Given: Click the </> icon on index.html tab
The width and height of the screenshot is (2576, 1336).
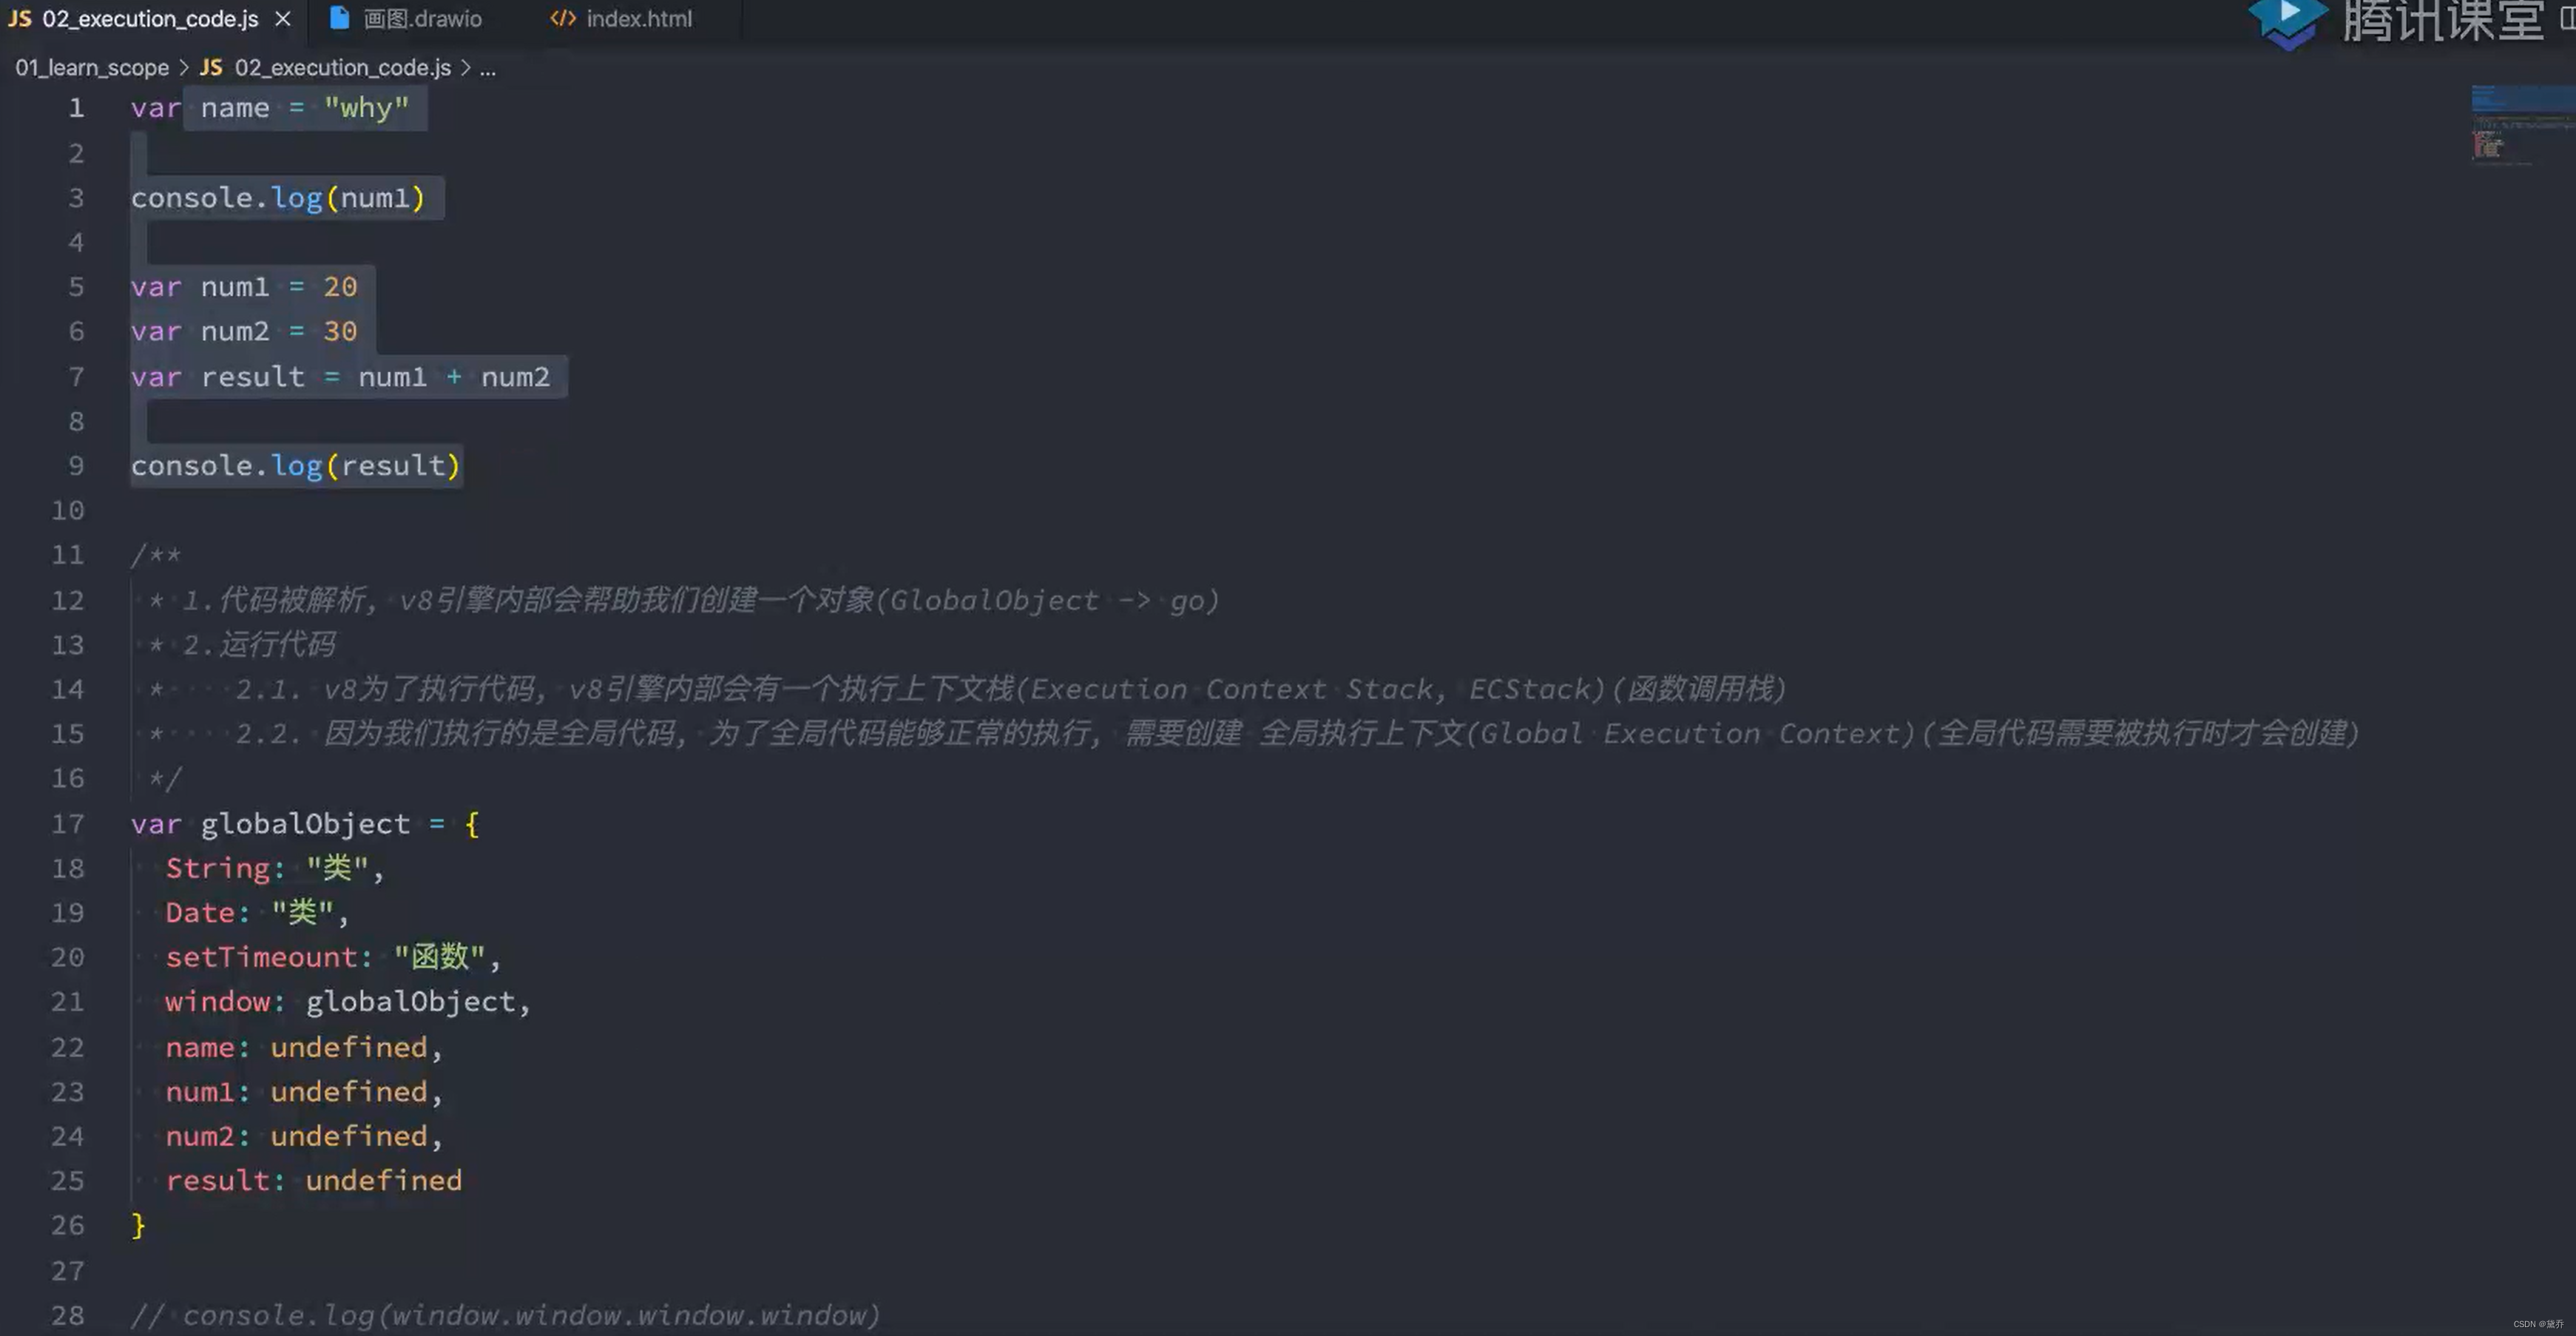Looking at the screenshot, I should (x=561, y=18).
